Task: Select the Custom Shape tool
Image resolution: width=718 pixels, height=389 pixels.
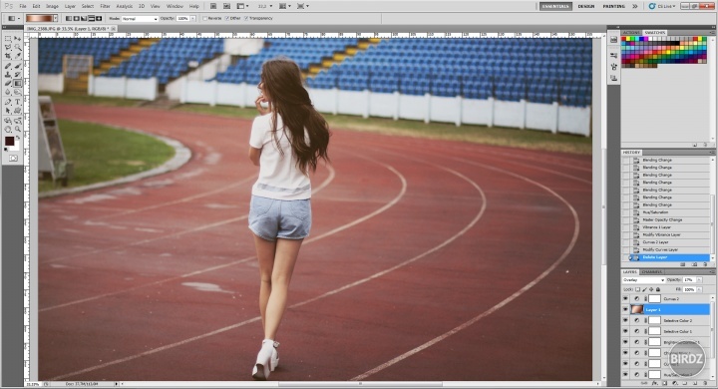Action: pyautogui.click(x=17, y=111)
